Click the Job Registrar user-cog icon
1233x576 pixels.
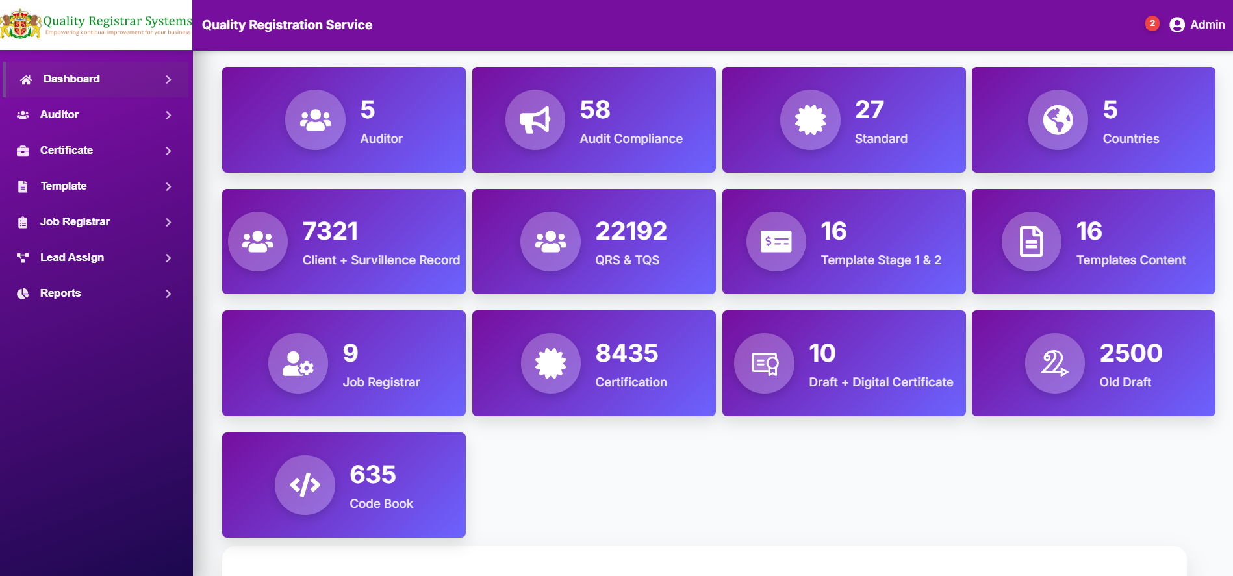pyautogui.click(x=298, y=364)
